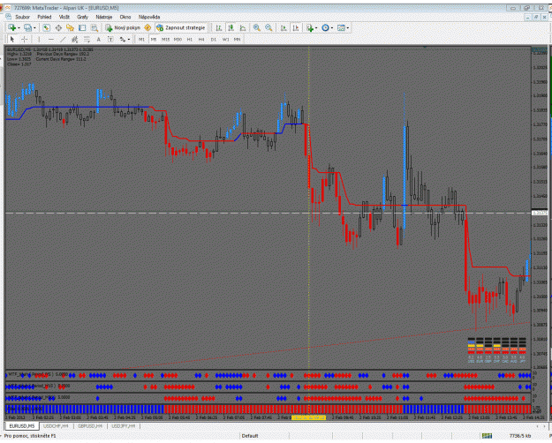The height and width of the screenshot is (443, 552).
Task: Toggle chart shift icon
Action: (295, 27)
